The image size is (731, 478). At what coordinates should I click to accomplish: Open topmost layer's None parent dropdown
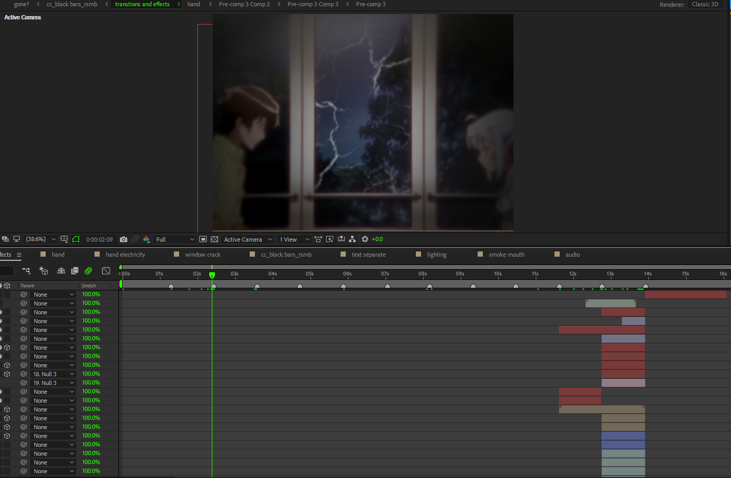(53, 295)
